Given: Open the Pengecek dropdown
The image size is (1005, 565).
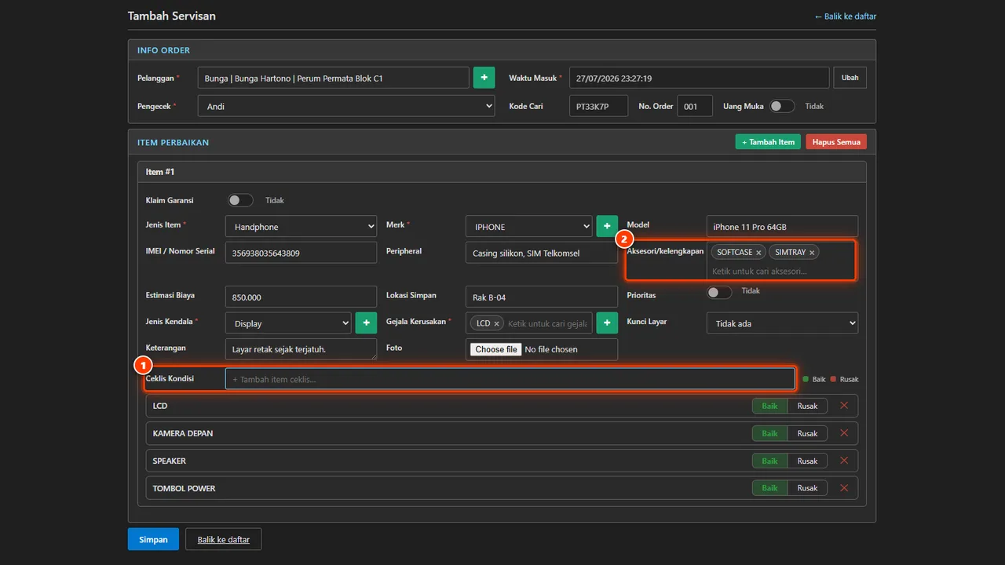Looking at the screenshot, I should (345, 106).
